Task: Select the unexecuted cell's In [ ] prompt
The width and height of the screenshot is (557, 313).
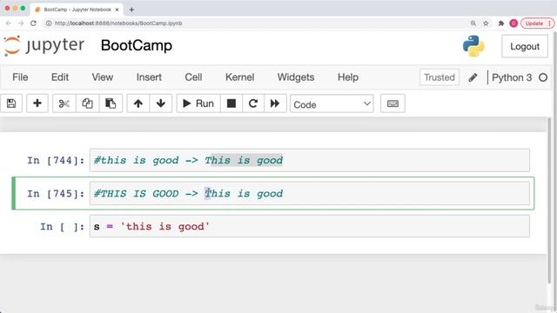Action: [62, 227]
